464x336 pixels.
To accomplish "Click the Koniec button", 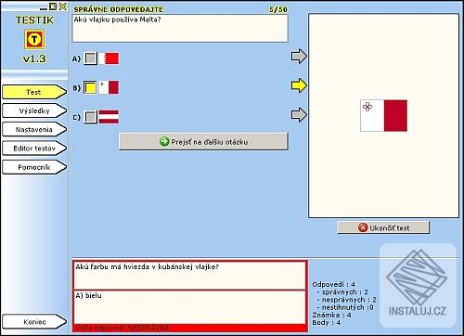I will pos(34,322).
